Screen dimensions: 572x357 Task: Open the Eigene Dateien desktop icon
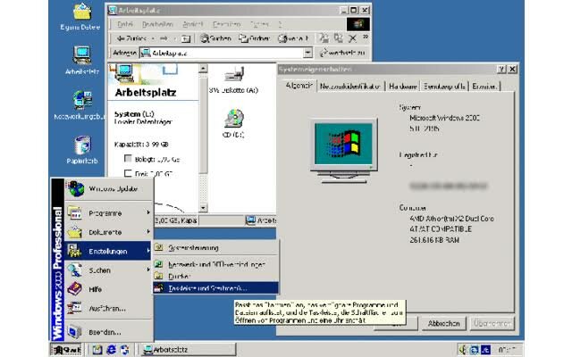pos(81,17)
